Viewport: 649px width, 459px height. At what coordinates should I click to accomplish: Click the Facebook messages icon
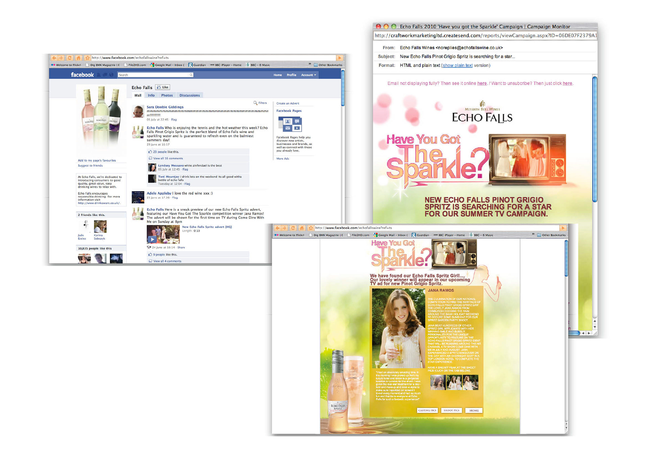coord(105,75)
